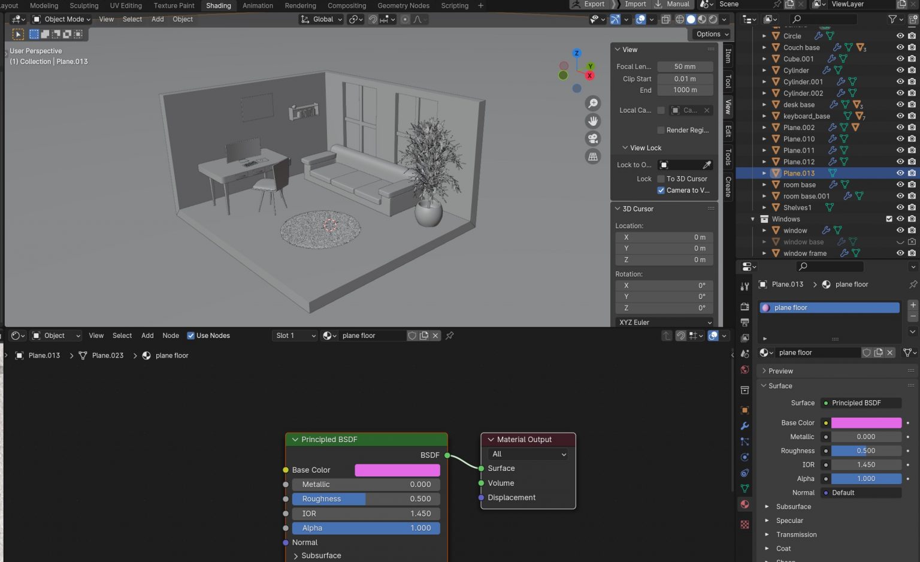Toggle the Use Nodes checkbox
The width and height of the screenshot is (920, 562).
pos(190,336)
